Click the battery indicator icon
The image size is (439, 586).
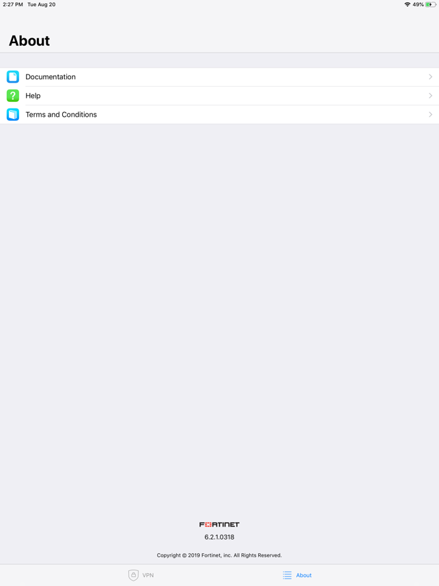pos(430,5)
